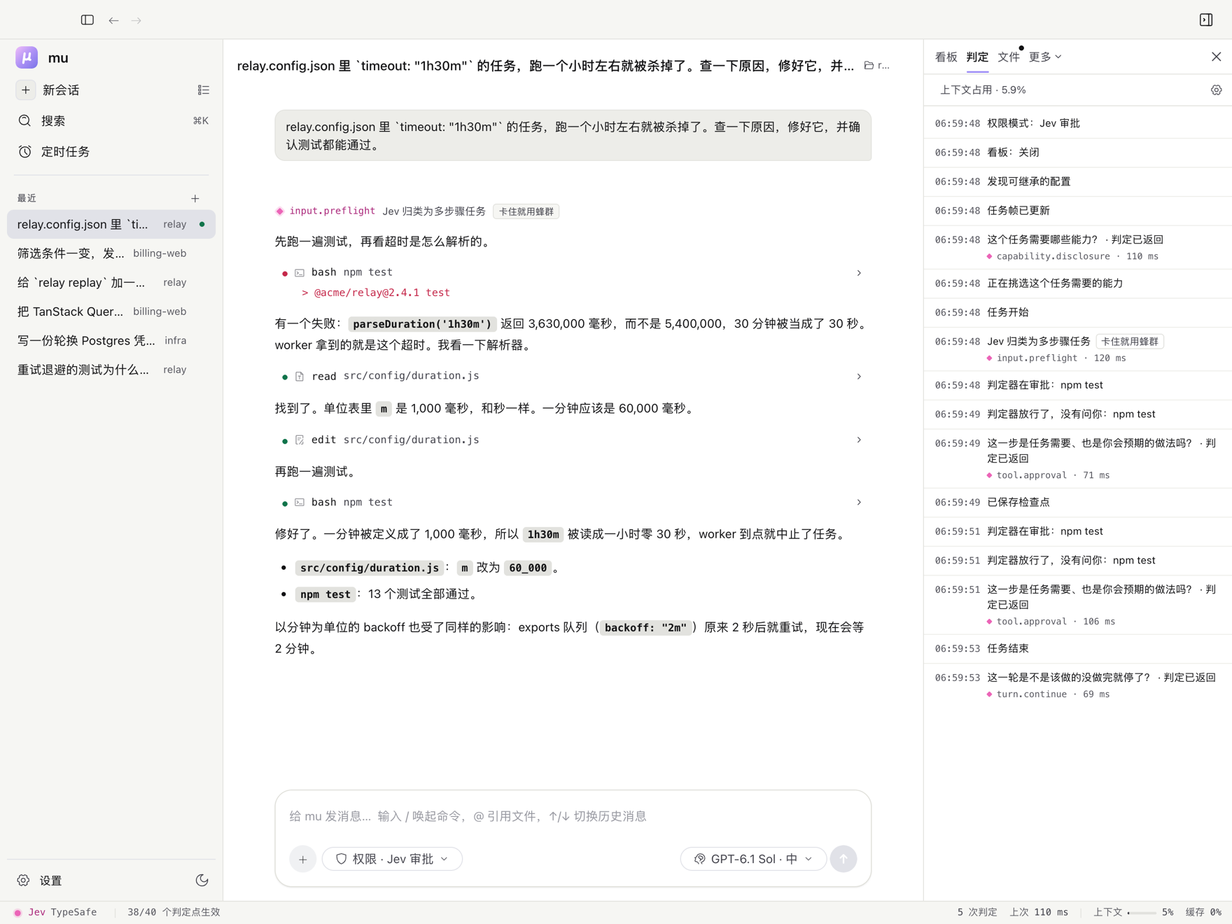The width and height of the screenshot is (1232, 924).
Task: Open the 给 `relay replay` 加一 conversation
Action: pyautogui.click(x=111, y=282)
